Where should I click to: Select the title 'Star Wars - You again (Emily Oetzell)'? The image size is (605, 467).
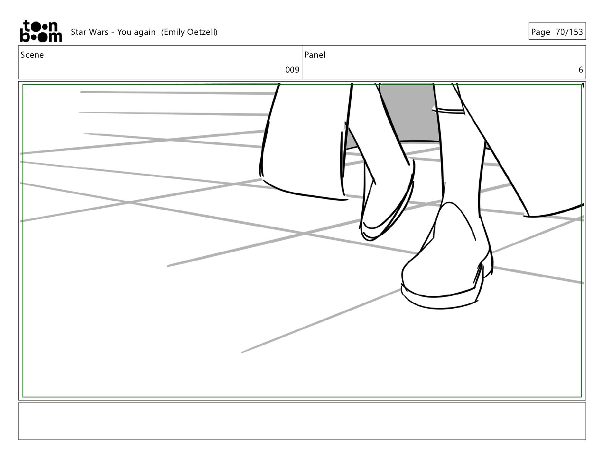(144, 32)
